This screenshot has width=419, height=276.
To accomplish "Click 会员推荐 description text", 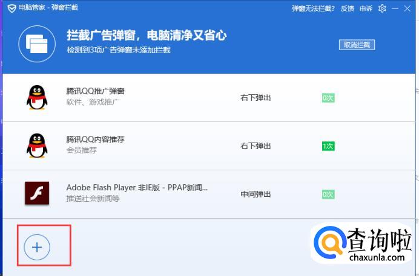I will (x=82, y=150).
